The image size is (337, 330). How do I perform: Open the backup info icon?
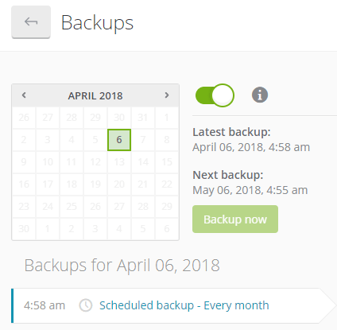[x=260, y=95]
